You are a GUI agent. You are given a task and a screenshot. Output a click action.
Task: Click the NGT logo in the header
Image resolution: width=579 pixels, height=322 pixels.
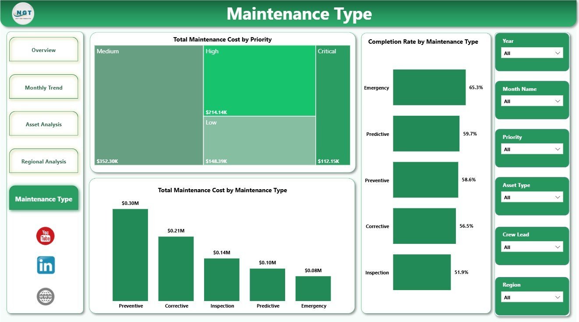(x=23, y=14)
